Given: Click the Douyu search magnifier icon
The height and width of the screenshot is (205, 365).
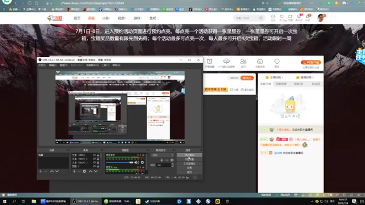Looking at the screenshot, I should coord(261,18).
